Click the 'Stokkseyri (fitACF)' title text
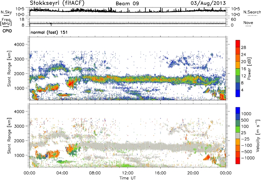This screenshot has height=180, width=261. 57,3
